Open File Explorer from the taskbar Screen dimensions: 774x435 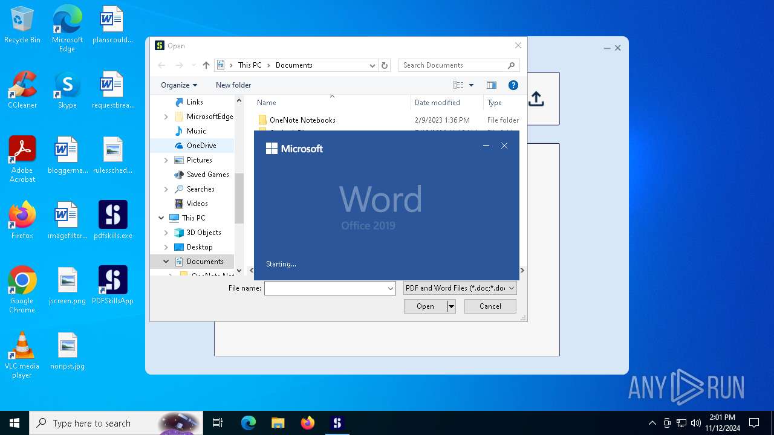(278, 423)
